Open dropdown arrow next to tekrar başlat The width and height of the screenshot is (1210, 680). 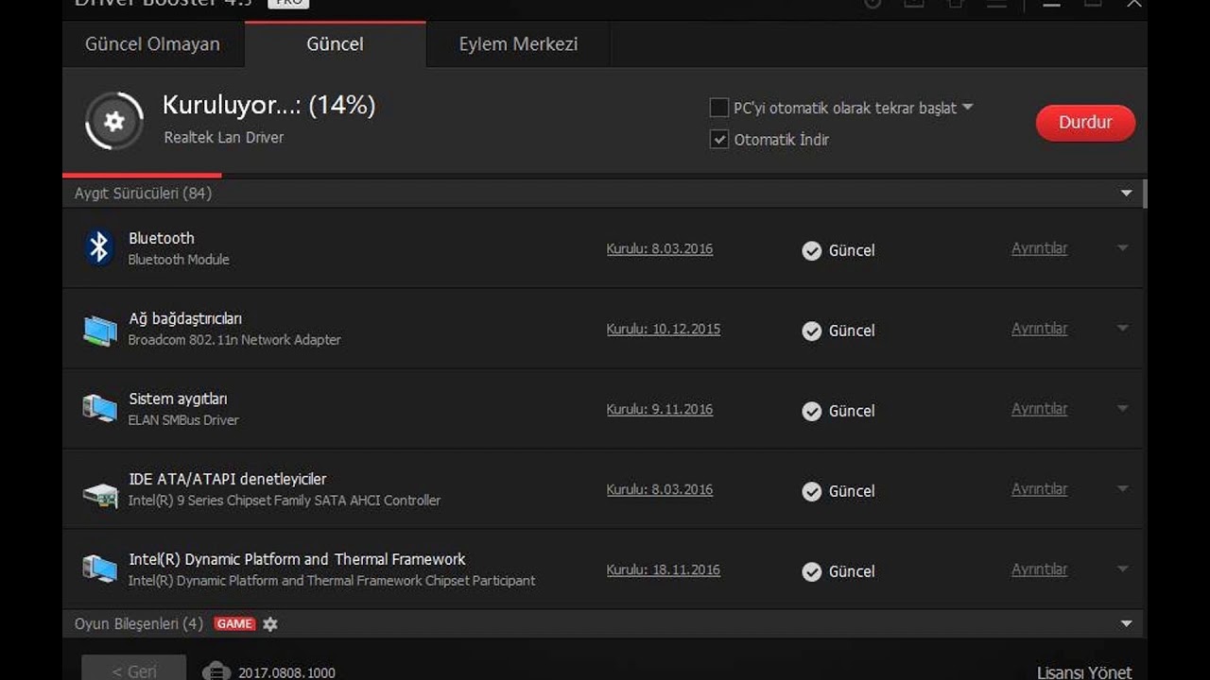(x=968, y=108)
